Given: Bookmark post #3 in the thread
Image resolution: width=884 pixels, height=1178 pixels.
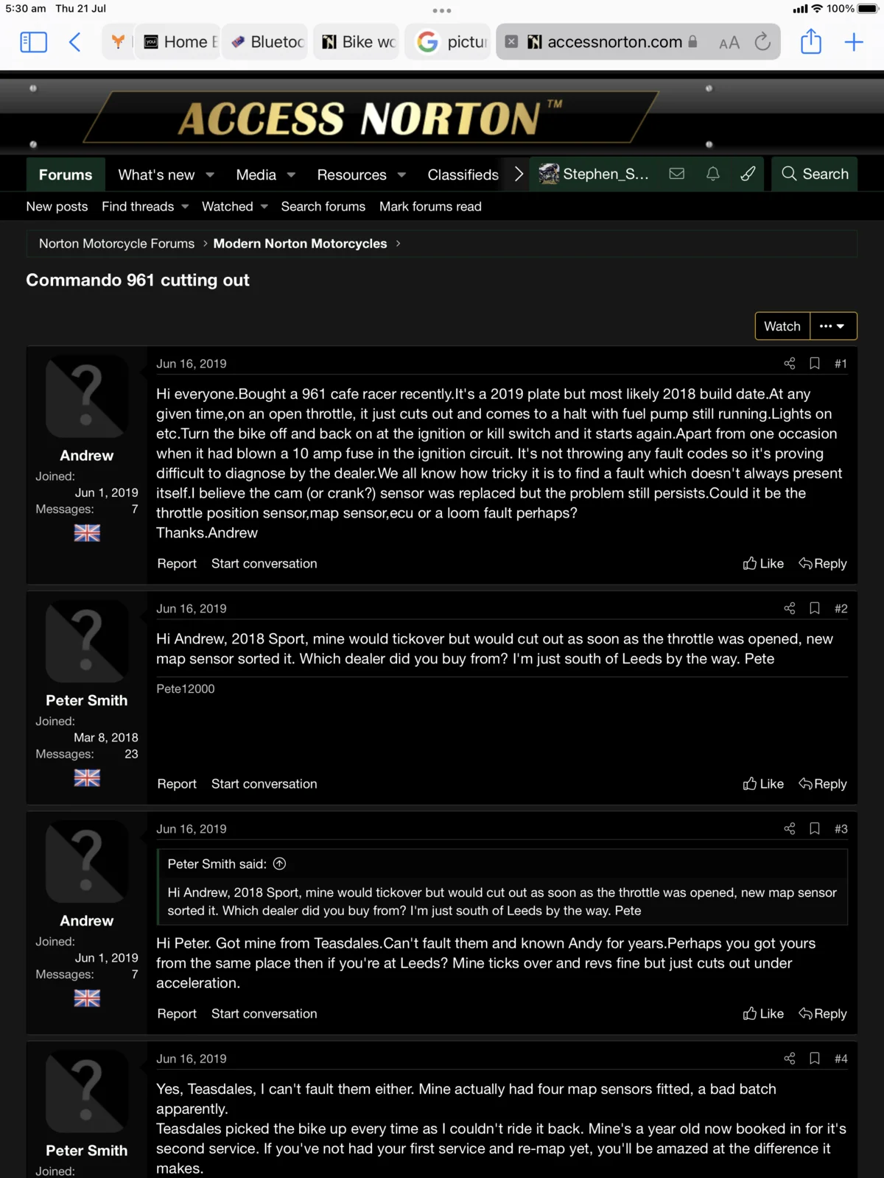Looking at the screenshot, I should (815, 828).
